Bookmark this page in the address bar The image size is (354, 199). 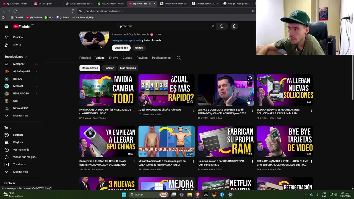click(x=73, y=11)
